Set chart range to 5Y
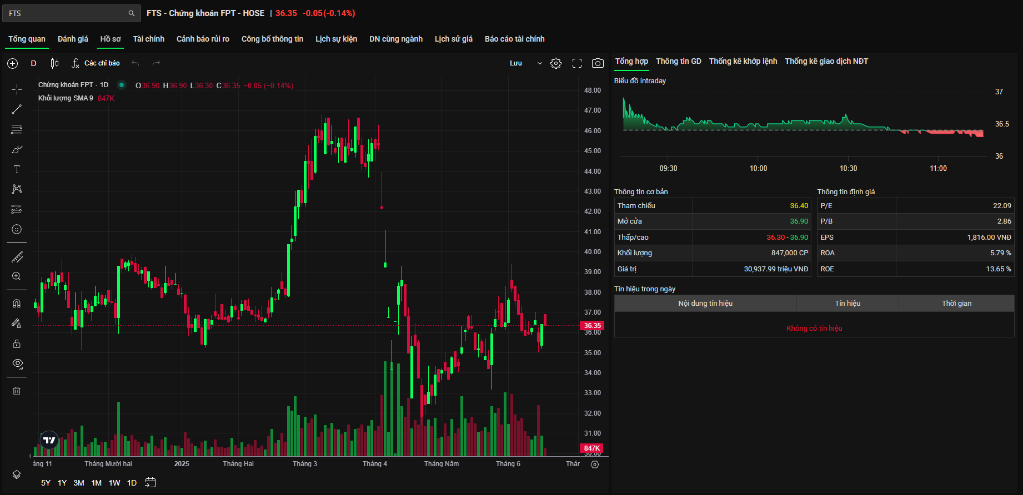1023x495 pixels. pyautogui.click(x=46, y=483)
